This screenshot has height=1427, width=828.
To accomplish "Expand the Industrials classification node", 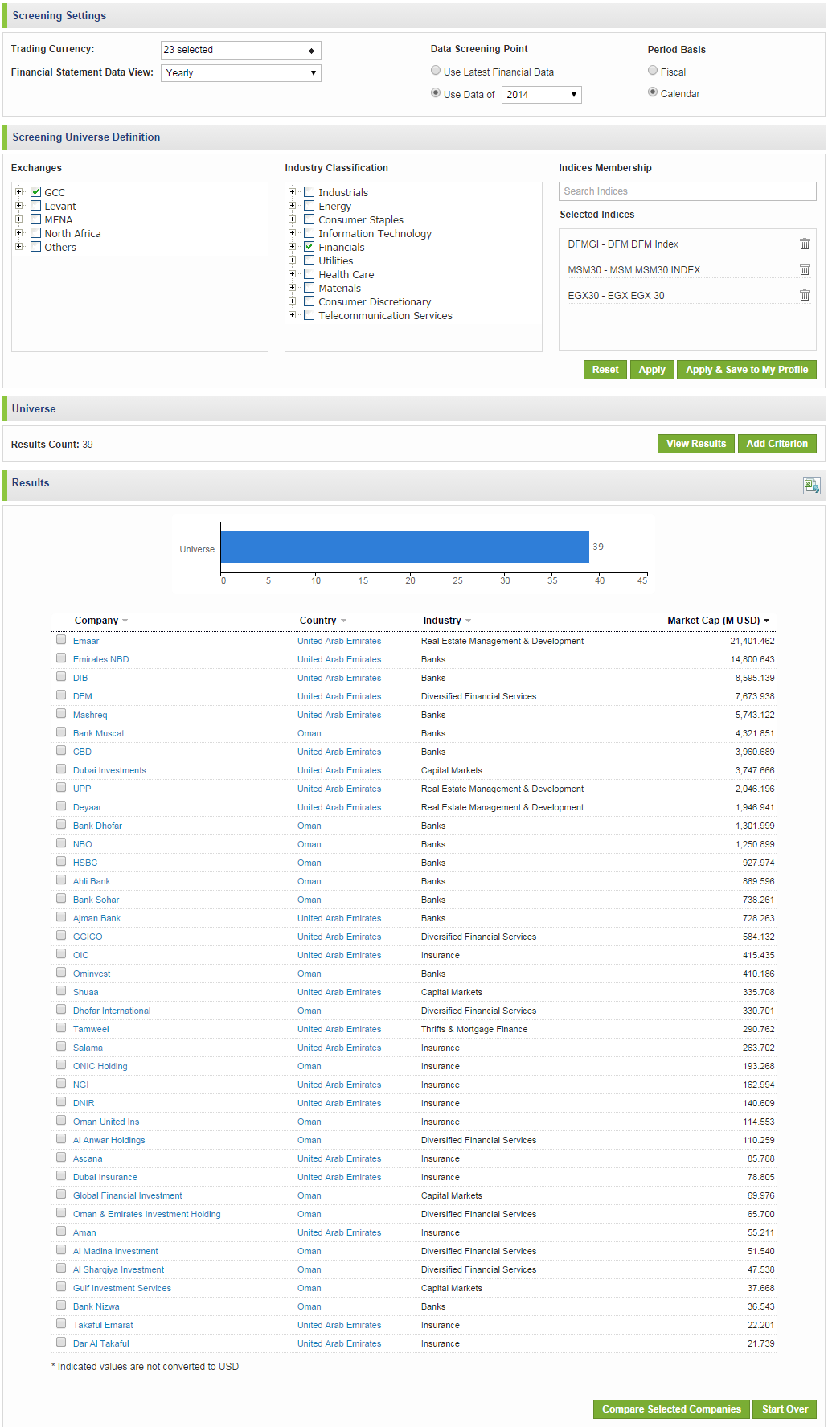I will [293, 192].
